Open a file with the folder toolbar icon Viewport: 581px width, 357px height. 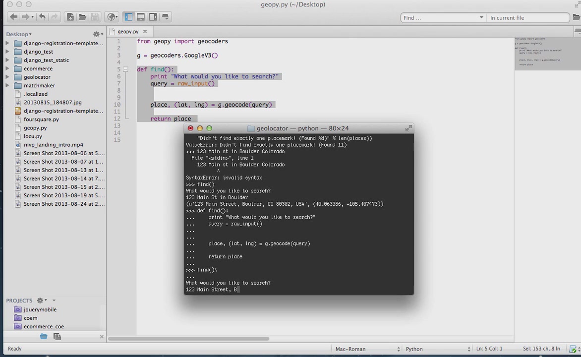tap(82, 17)
